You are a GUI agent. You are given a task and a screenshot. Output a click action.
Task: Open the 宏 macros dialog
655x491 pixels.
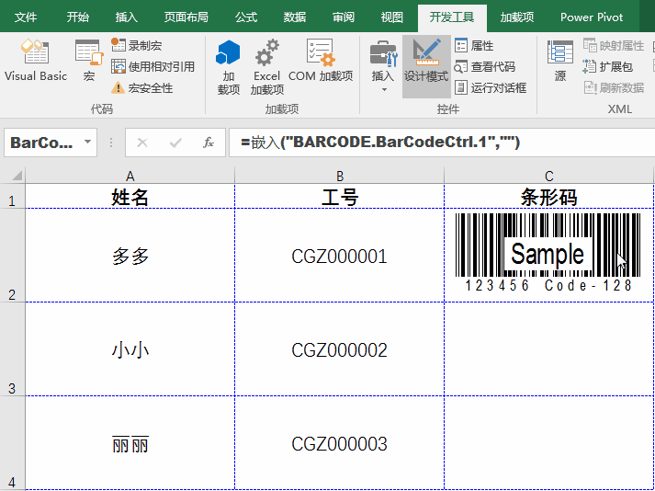click(89, 61)
